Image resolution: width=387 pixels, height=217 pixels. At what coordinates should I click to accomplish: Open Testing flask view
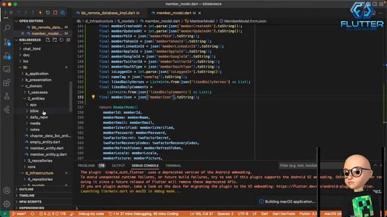click(7, 96)
